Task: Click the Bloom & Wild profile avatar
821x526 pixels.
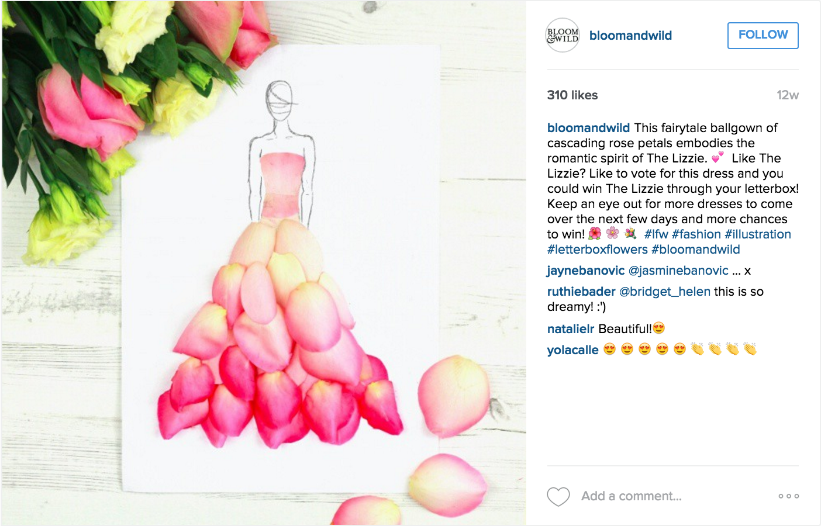Action: (563, 35)
